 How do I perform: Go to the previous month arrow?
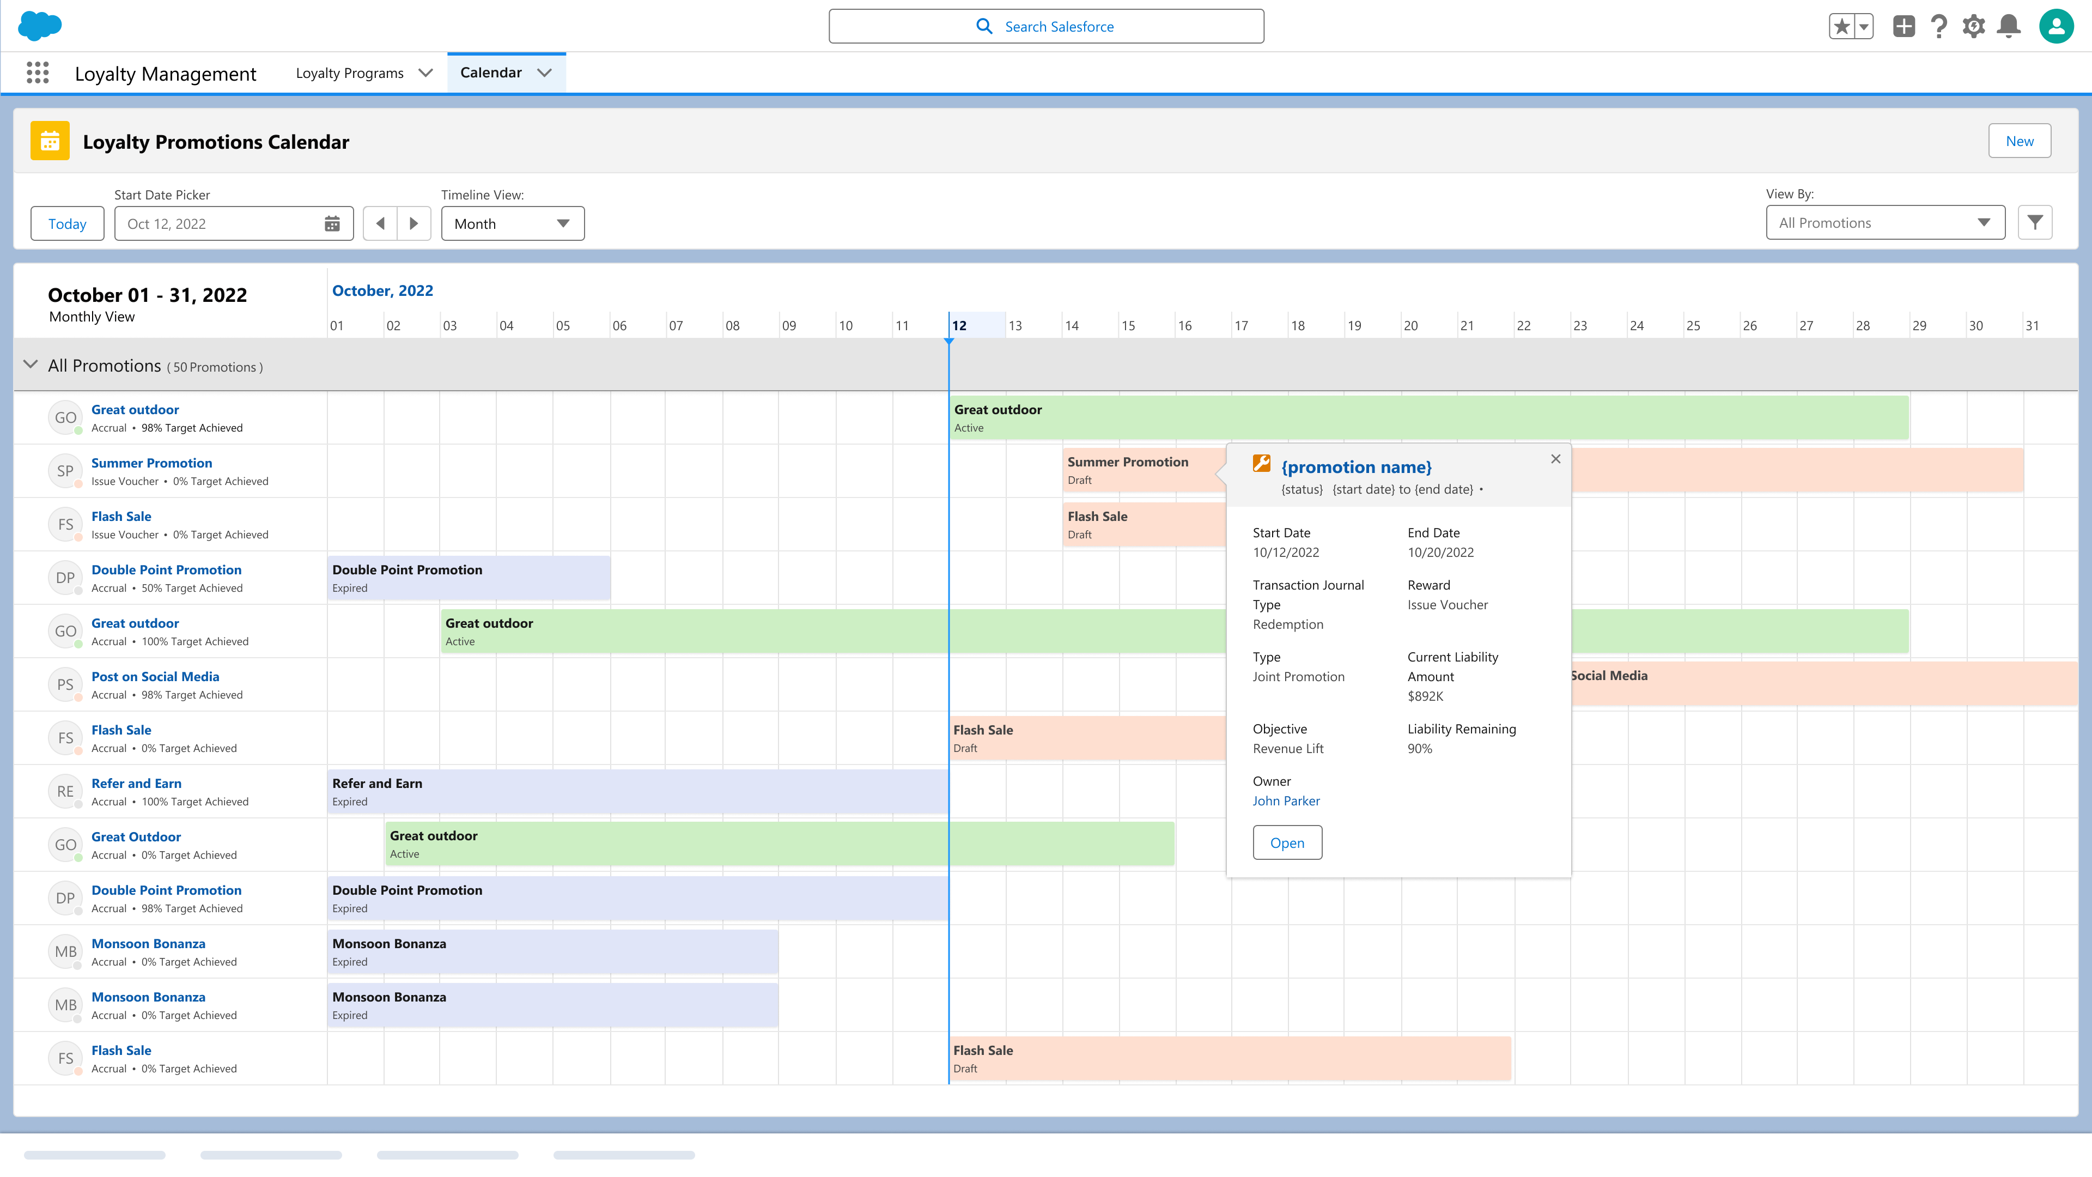[x=380, y=223]
